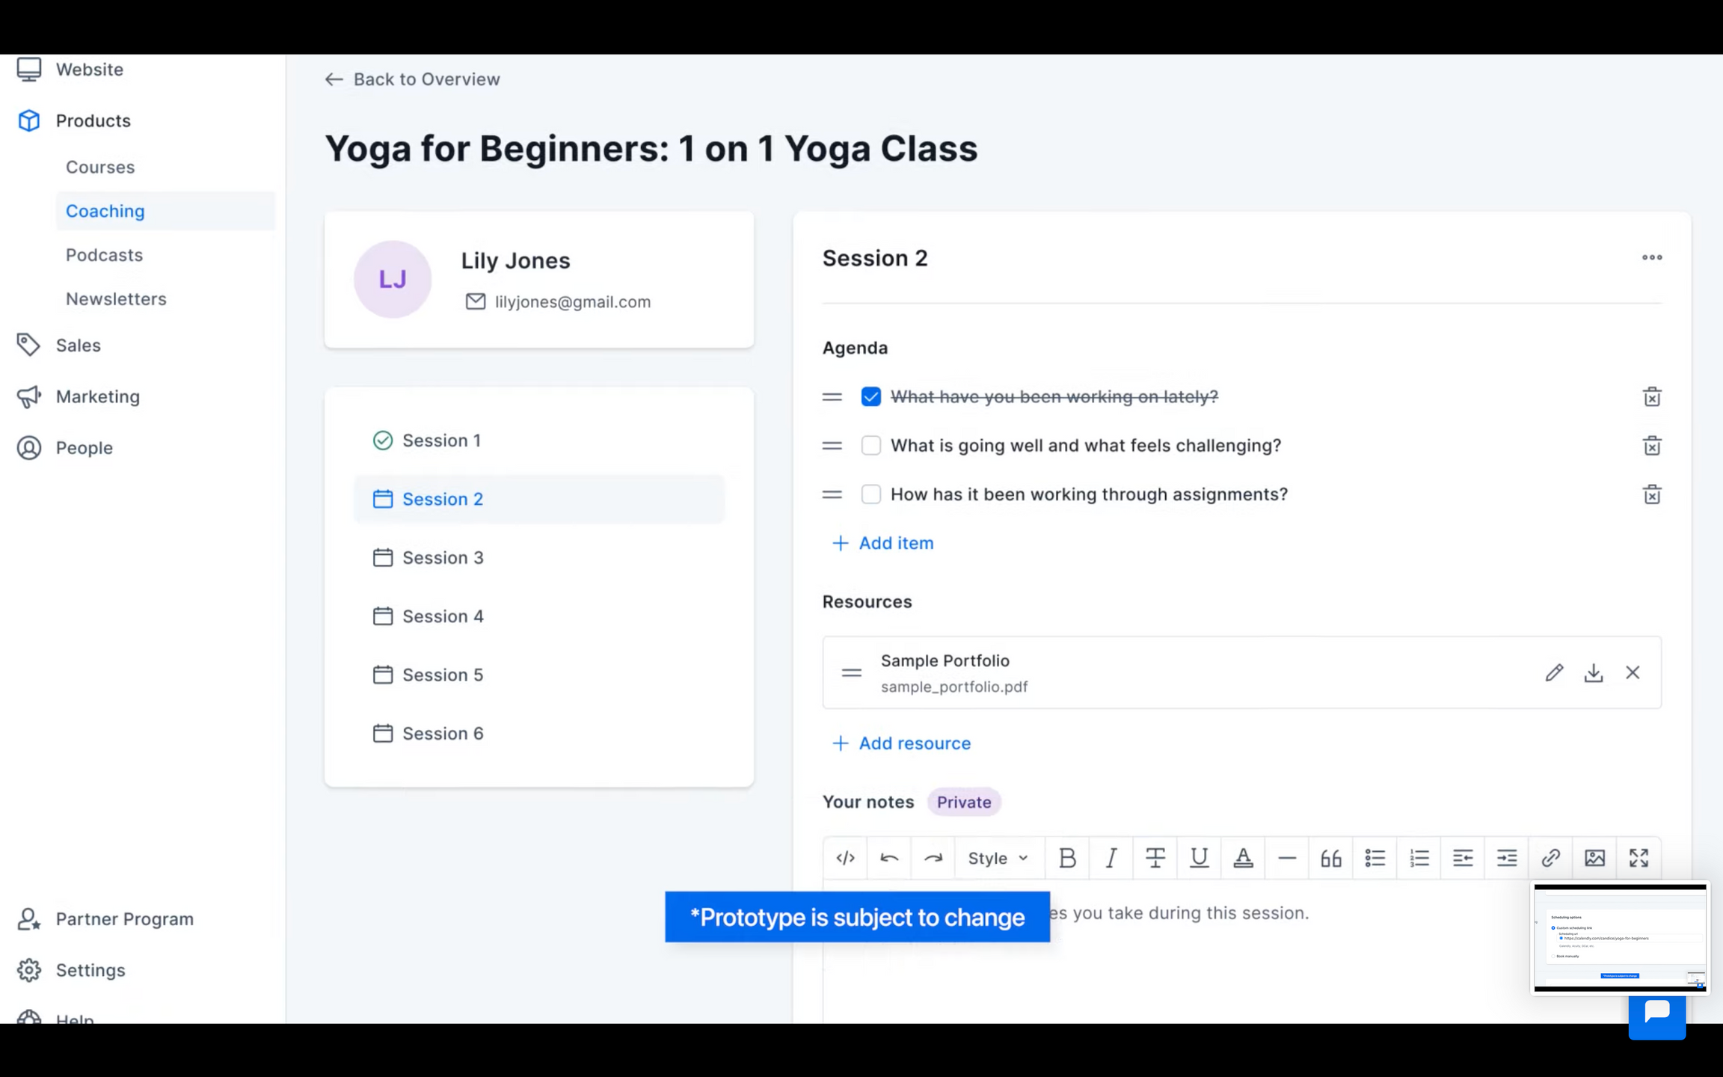1723x1077 pixels.
Task: Remove the Sample Portfolio resource
Action: (1633, 672)
